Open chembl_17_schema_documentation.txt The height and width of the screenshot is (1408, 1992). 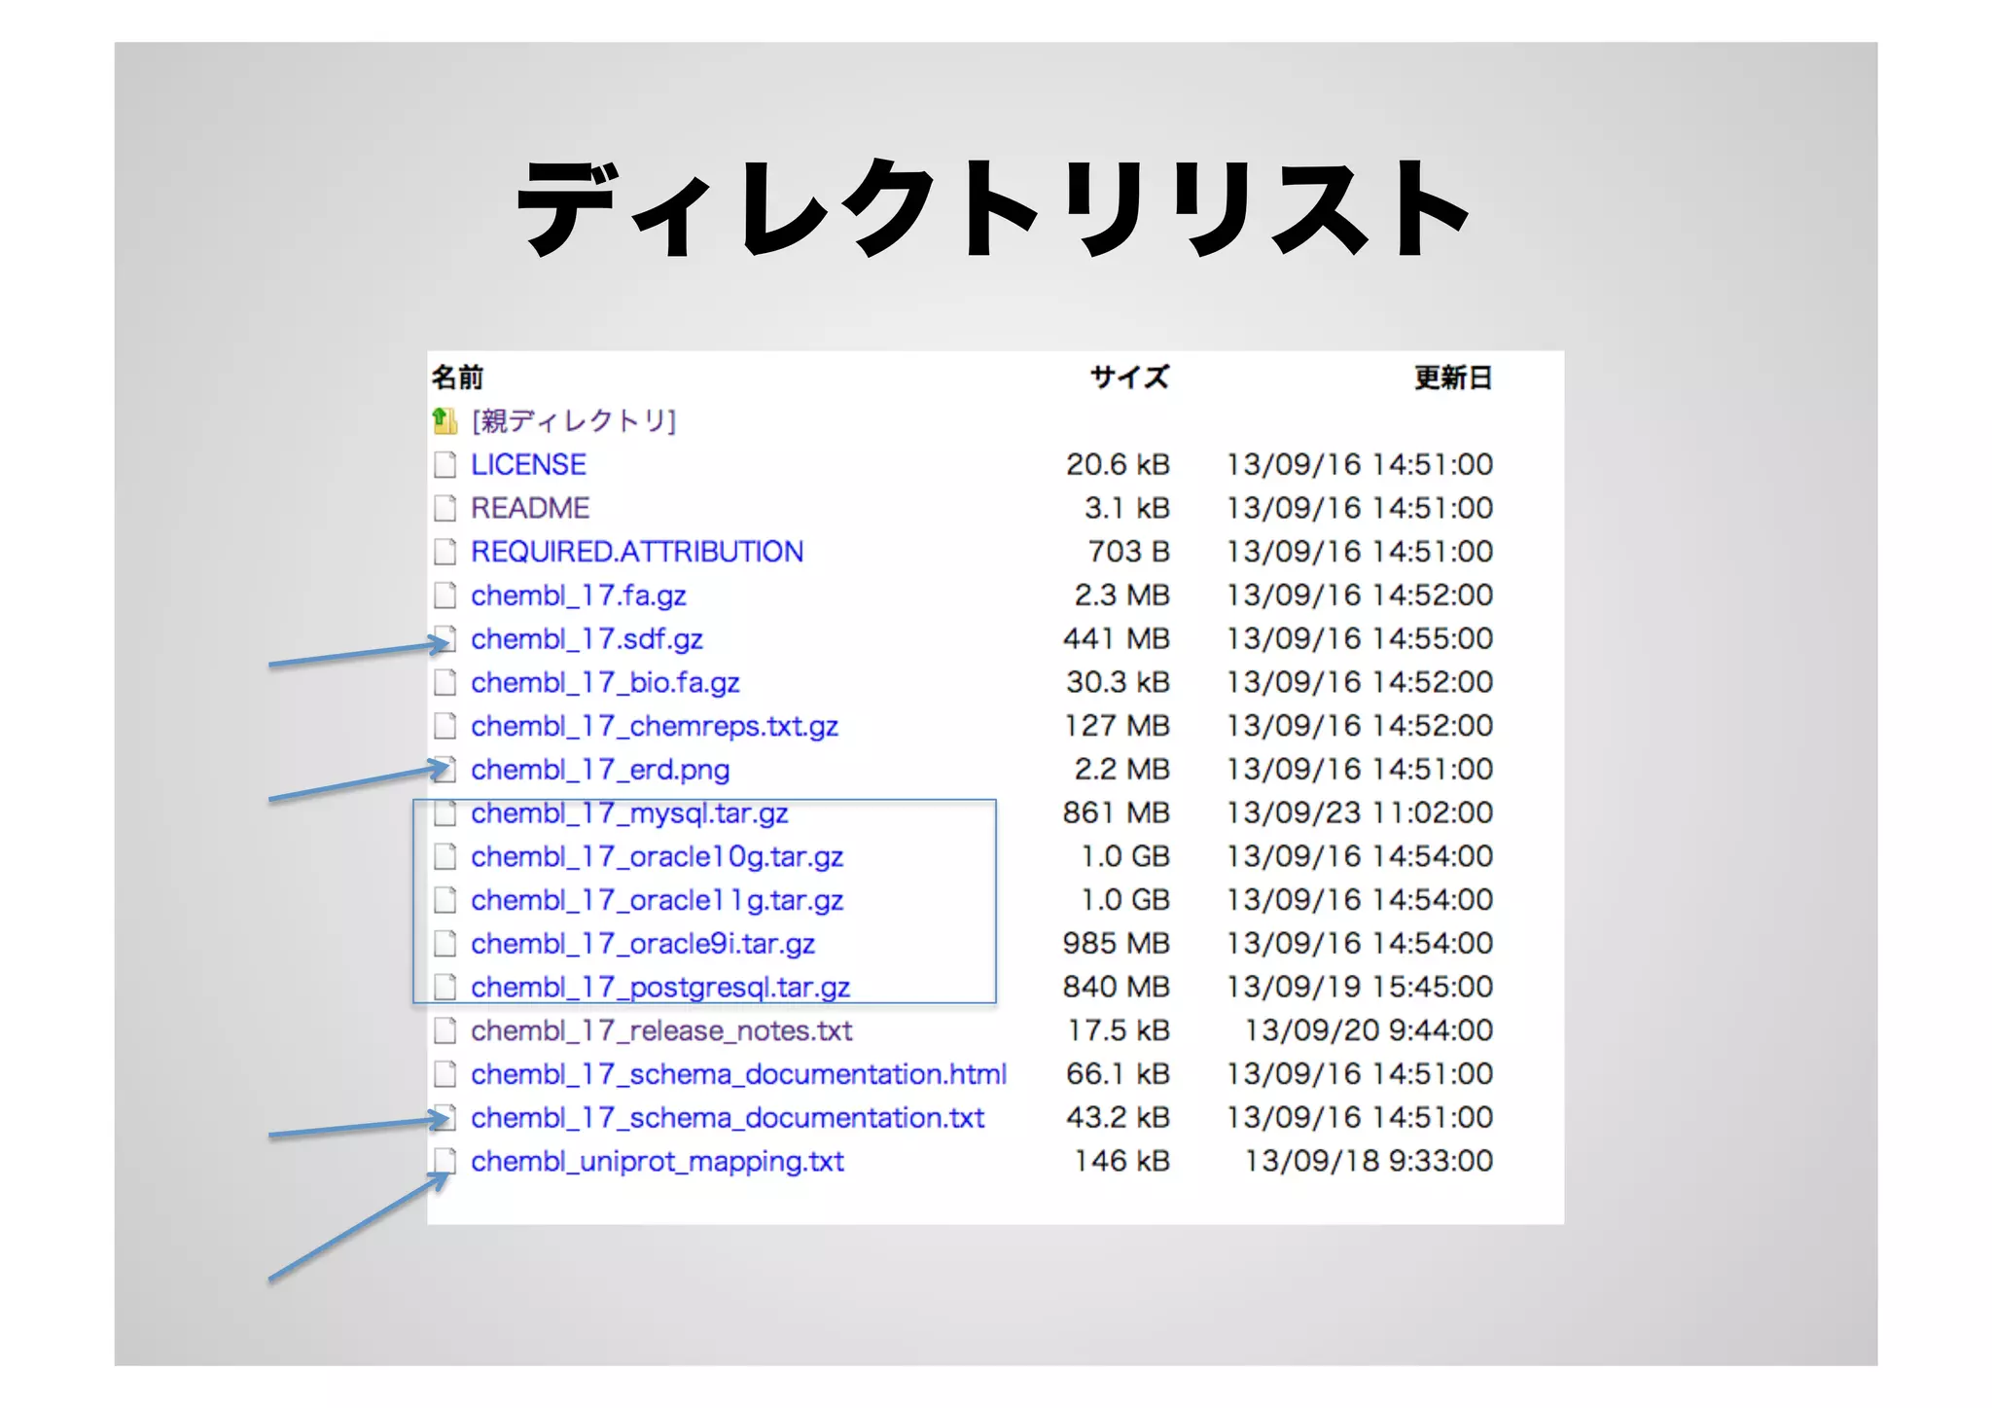click(728, 1118)
